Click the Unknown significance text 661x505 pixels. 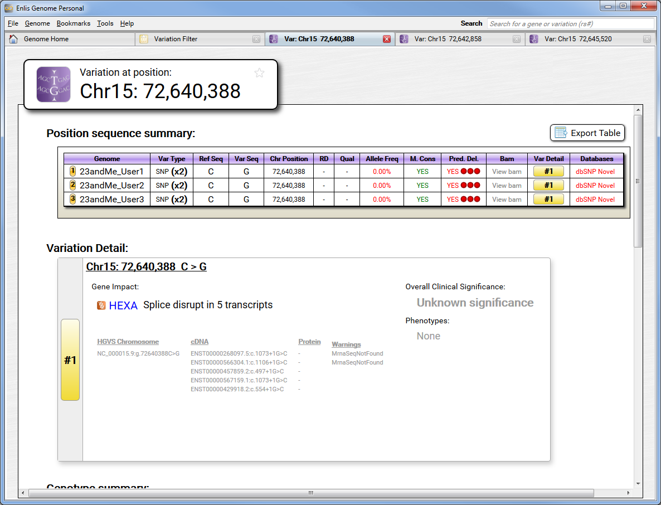pos(475,303)
